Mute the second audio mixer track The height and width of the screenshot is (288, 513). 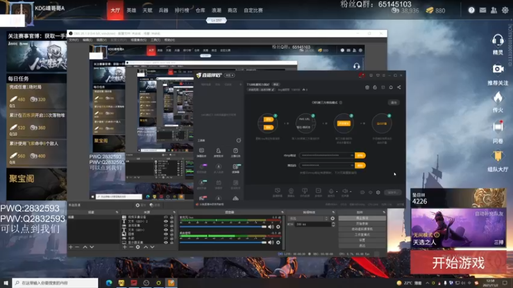[271, 243]
